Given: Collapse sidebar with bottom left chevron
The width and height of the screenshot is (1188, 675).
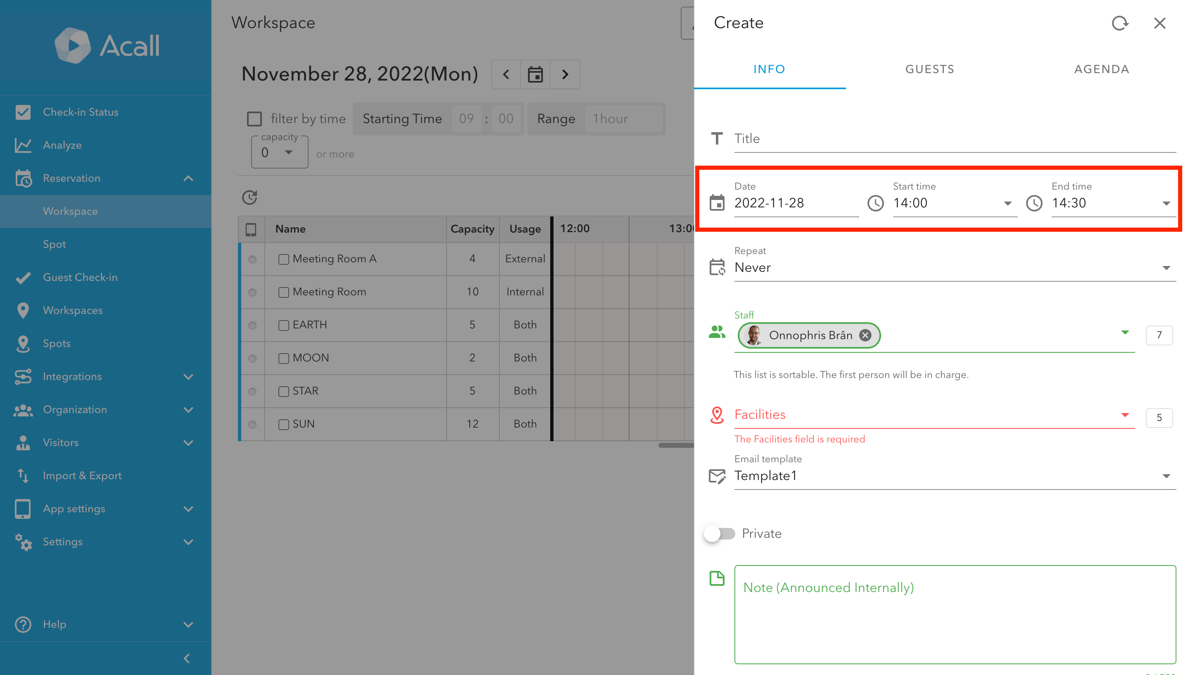Looking at the screenshot, I should (187, 658).
